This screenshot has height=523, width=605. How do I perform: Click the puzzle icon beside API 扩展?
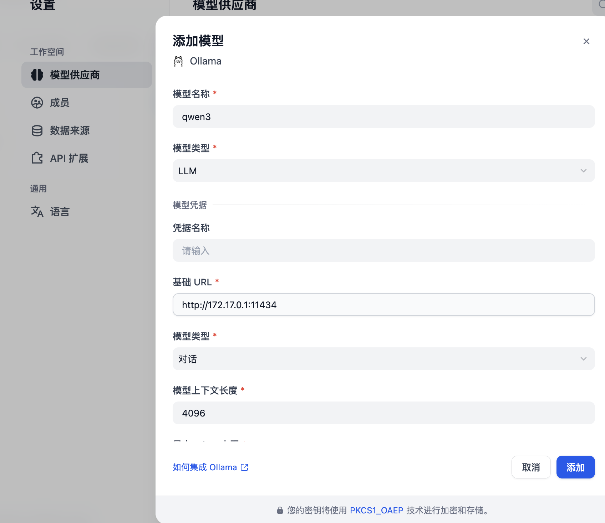[37, 158]
